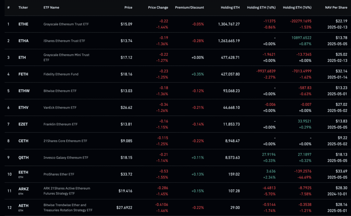Select the ETHV price "$26.62"
This screenshot has width=351, height=216.
click(x=126, y=107)
